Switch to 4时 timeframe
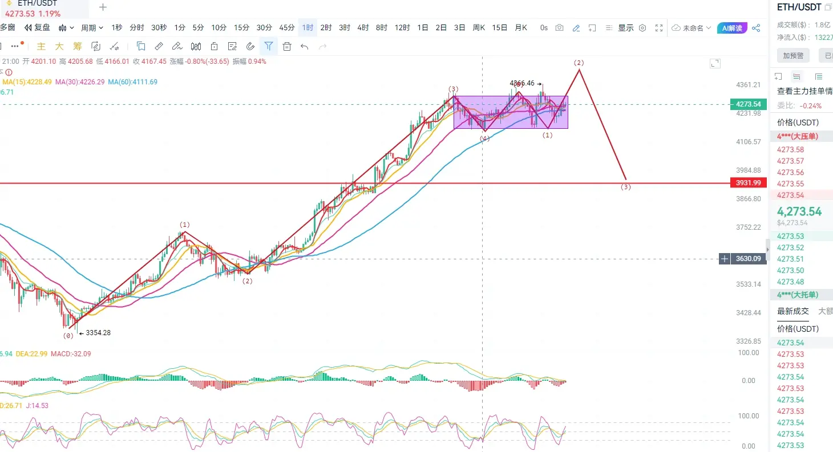The image size is (833, 452). tap(363, 27)
